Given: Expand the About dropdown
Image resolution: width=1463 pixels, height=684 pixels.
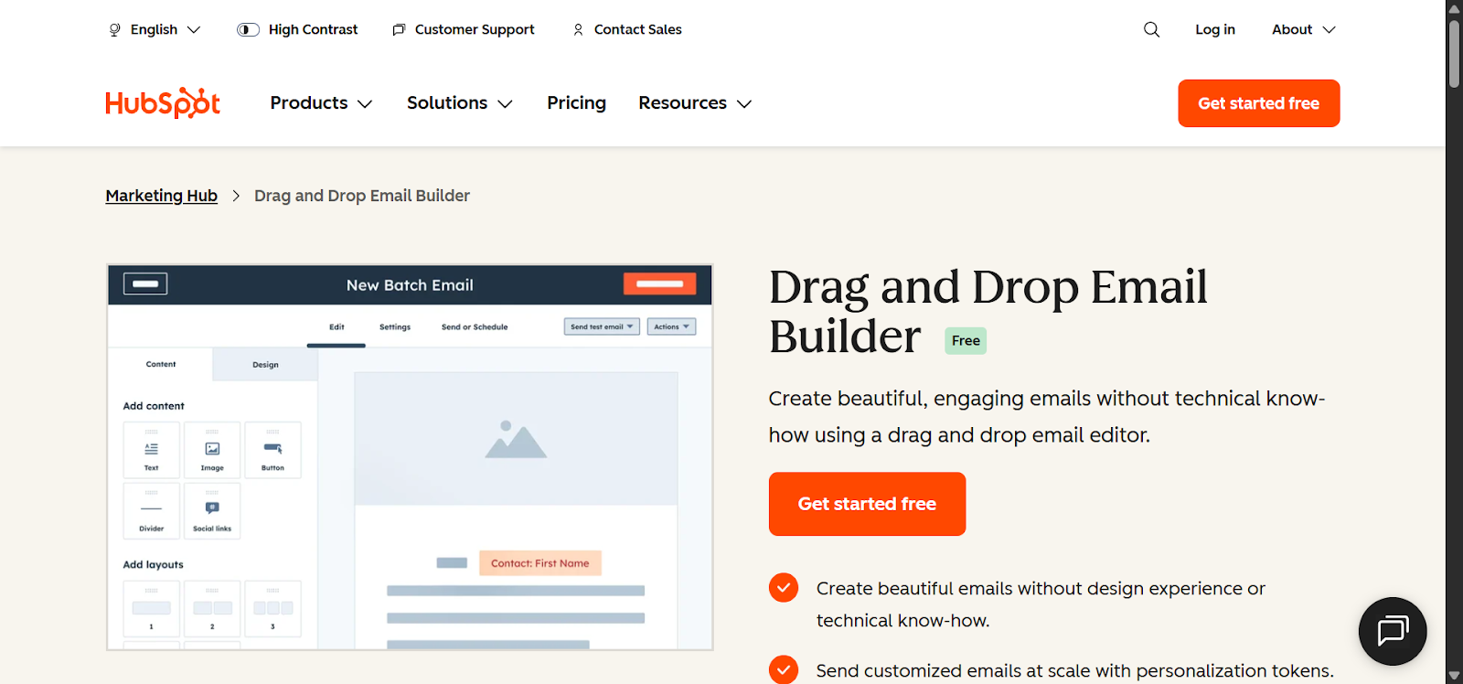Looking at the screenshot, I should 1304,29.
